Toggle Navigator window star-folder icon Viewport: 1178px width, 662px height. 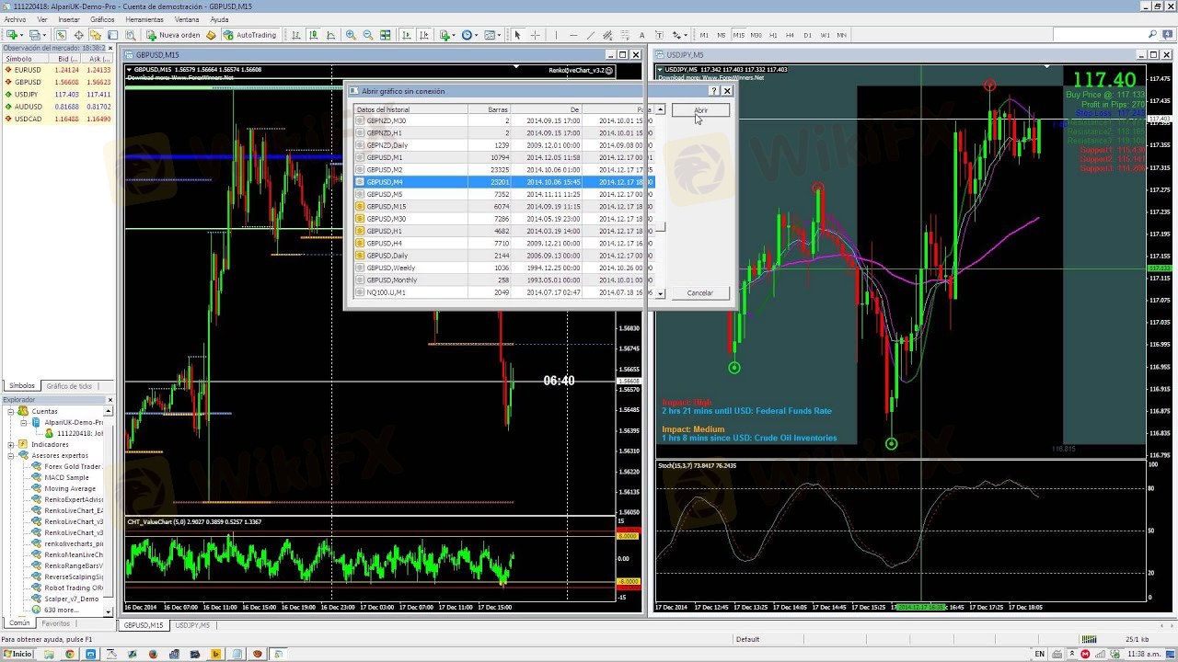96,35
